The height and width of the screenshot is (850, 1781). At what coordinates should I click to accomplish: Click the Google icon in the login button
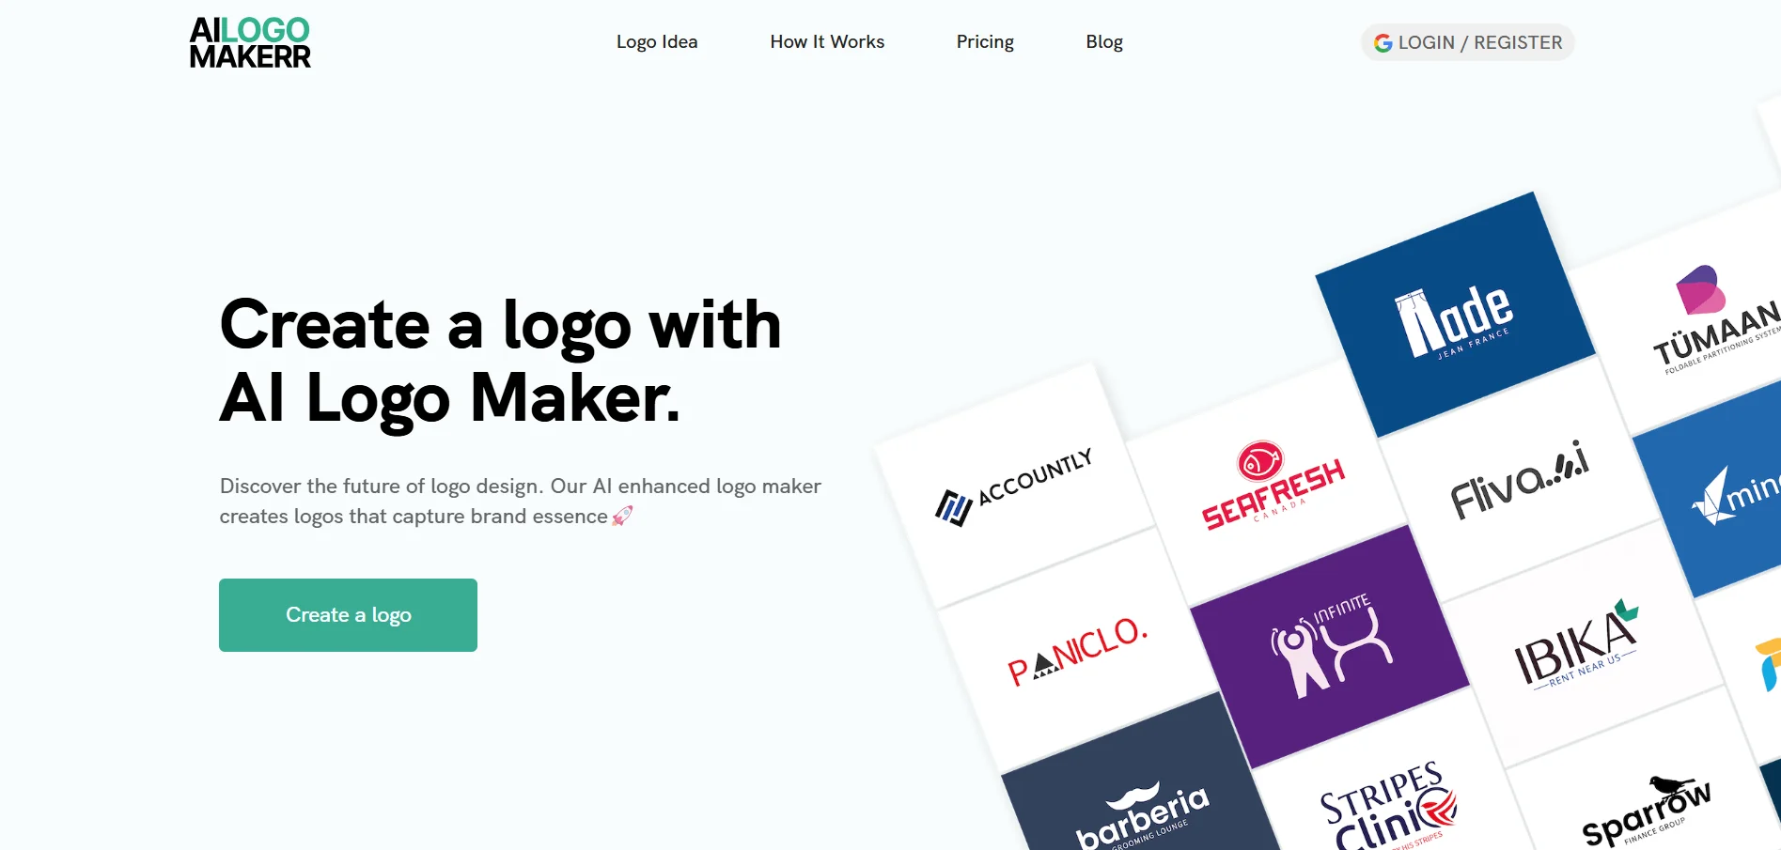1383,43
